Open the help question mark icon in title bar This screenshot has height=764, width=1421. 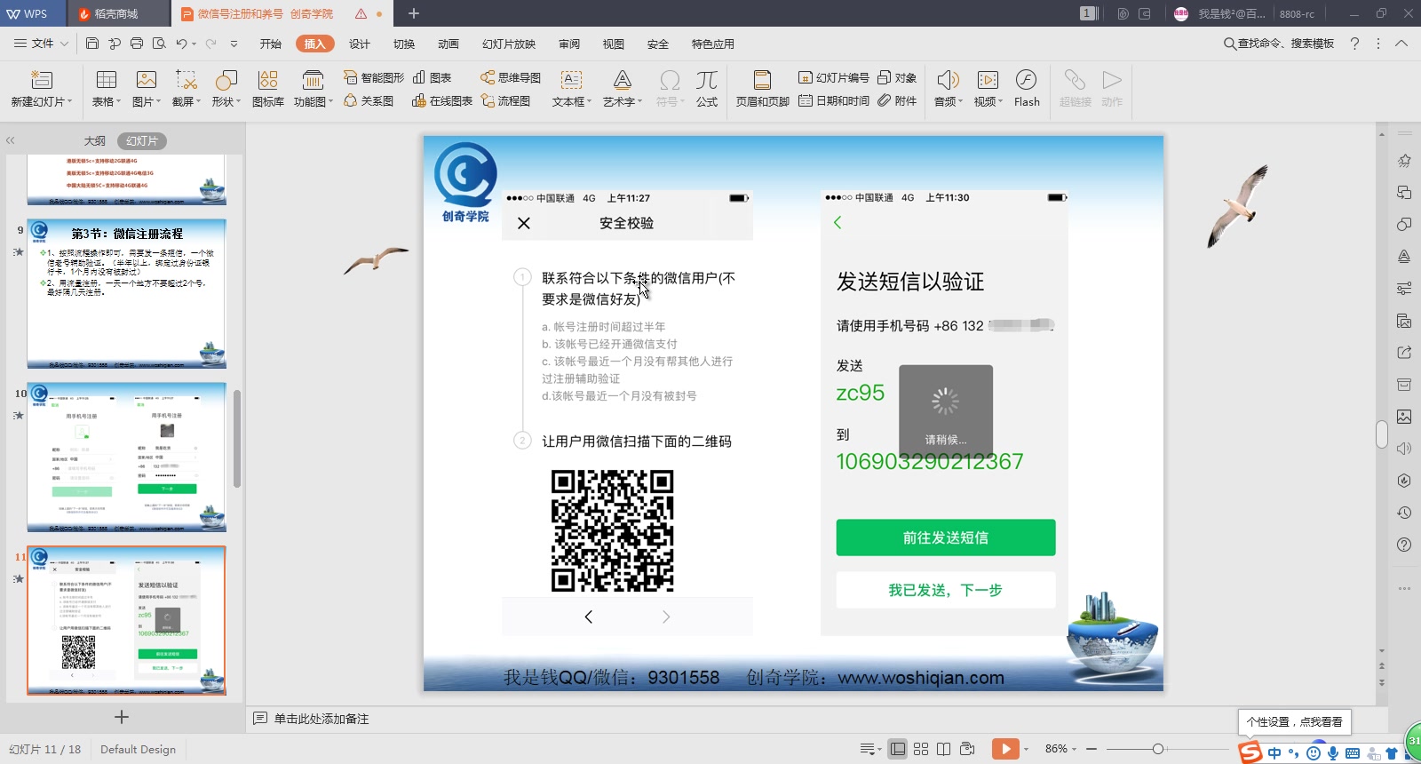[1354, 43]
